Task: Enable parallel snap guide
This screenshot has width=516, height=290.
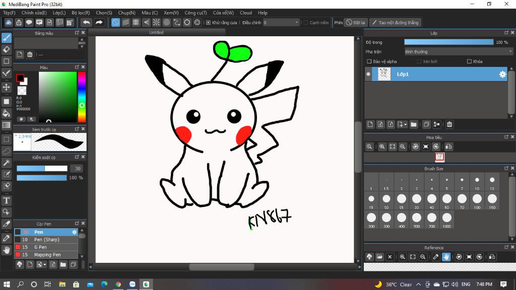Action: pyautogui.click(x=125, y=22)
